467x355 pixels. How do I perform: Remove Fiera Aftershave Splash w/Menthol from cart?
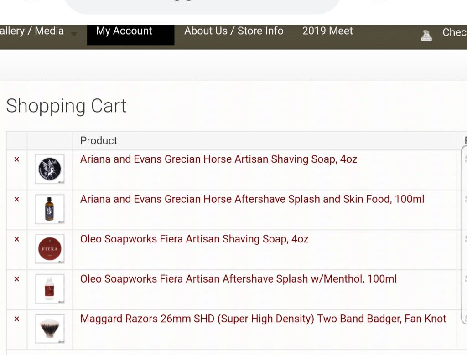coord(17,279)
